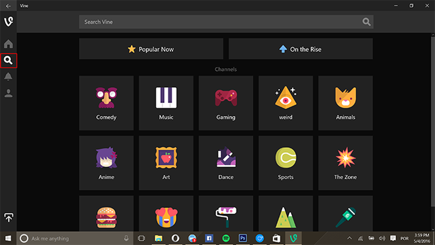Open the Windows Store taskbar icon
The image size is (435, 245).
276,238
